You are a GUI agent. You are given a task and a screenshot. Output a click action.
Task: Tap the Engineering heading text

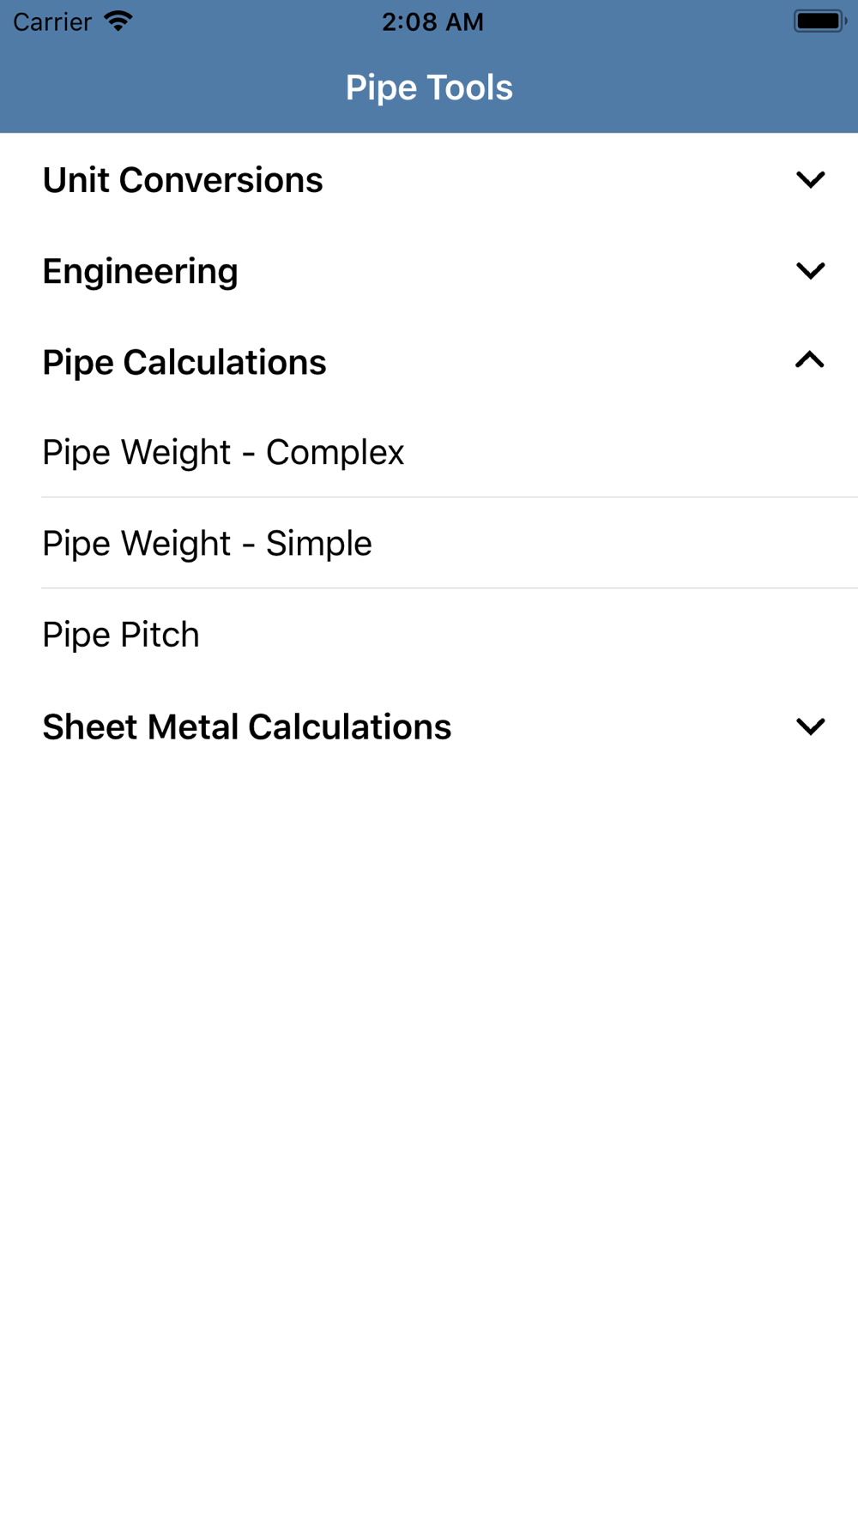141,272
